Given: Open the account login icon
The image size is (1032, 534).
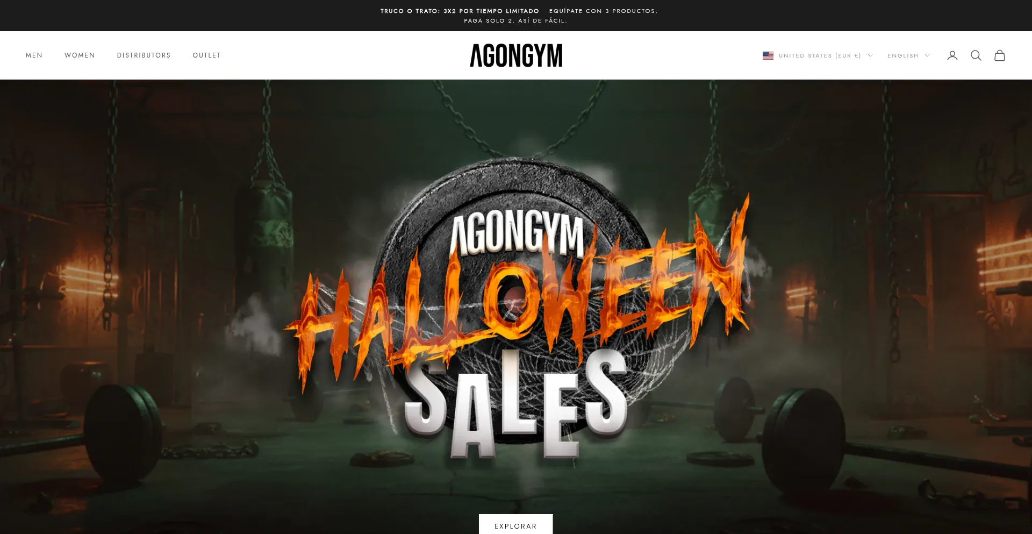Looking at the screenshot, I should pyautogui.click(x=952, y=55).
